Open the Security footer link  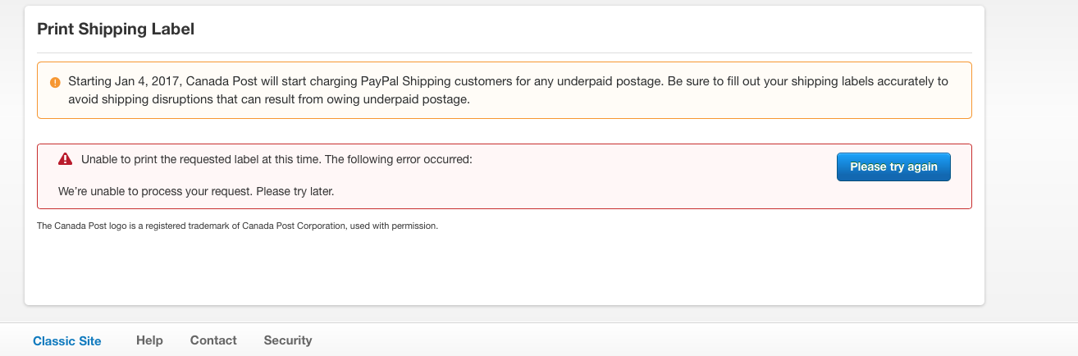pyautogui.click(x=288, y=340)
